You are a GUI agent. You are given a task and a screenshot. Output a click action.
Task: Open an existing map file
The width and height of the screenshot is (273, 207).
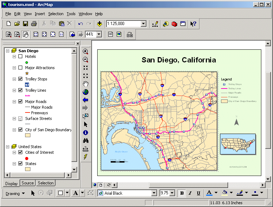click(17, 24)
